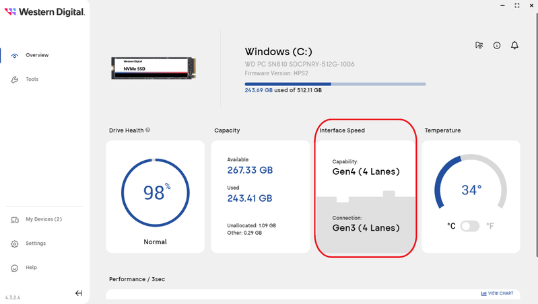This screenshot has height=304, width=538.
Task: Open Settings from the sidebar
Action: click(x=35, y=243)
